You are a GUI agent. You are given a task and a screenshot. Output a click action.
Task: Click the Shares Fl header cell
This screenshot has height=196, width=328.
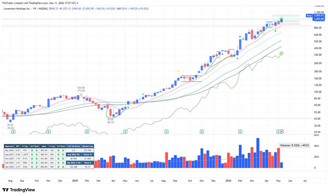tap(87, 154)
